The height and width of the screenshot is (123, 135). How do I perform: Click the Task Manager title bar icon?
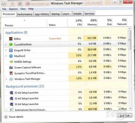tap(3, 4)
